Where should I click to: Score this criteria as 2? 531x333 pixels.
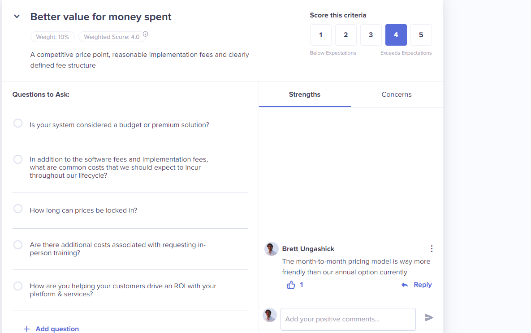click(346, 35)
